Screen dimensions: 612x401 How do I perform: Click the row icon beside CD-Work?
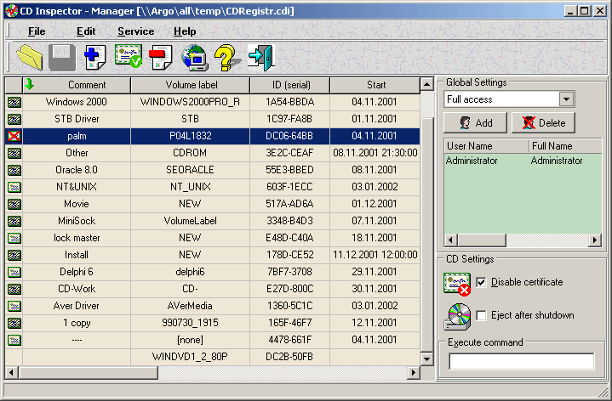coord(14,289)
